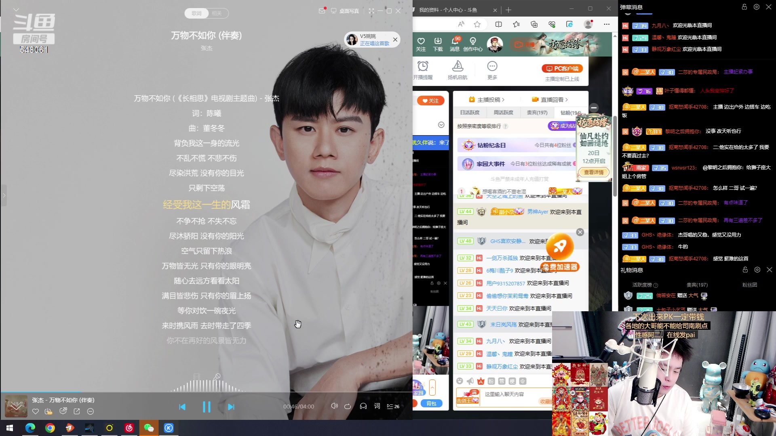
Task: Open more options circle in player bar
Action: pos(91,411)
